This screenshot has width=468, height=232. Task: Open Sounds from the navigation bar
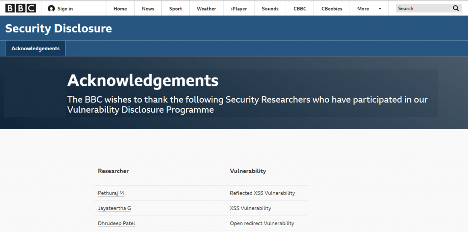[270, 9]
